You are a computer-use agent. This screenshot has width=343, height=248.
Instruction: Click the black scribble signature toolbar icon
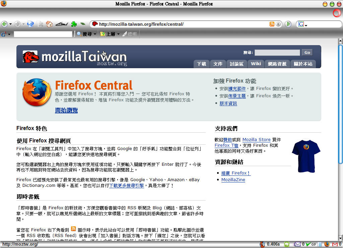62,24
